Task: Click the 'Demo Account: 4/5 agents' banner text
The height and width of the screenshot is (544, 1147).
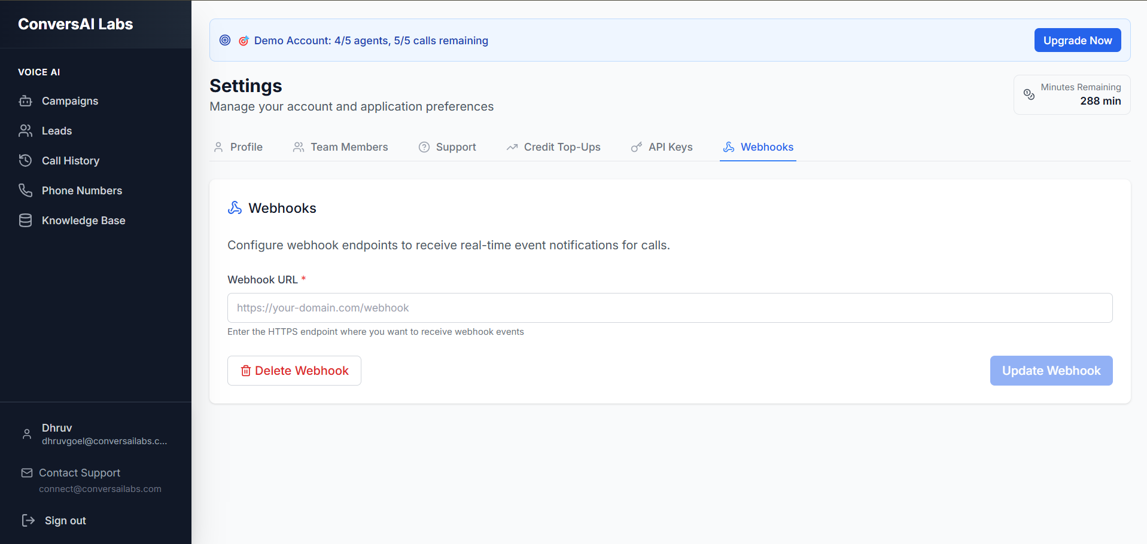Action: click(371, 41)
